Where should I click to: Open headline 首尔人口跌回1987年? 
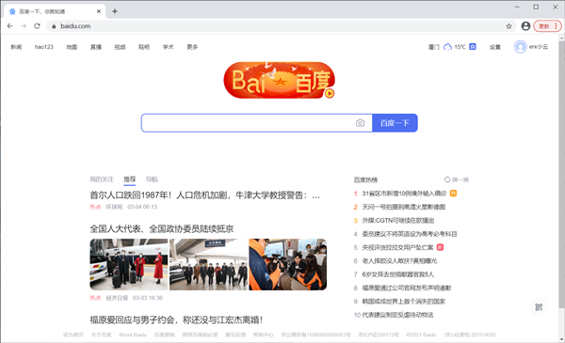pos(204,195)
